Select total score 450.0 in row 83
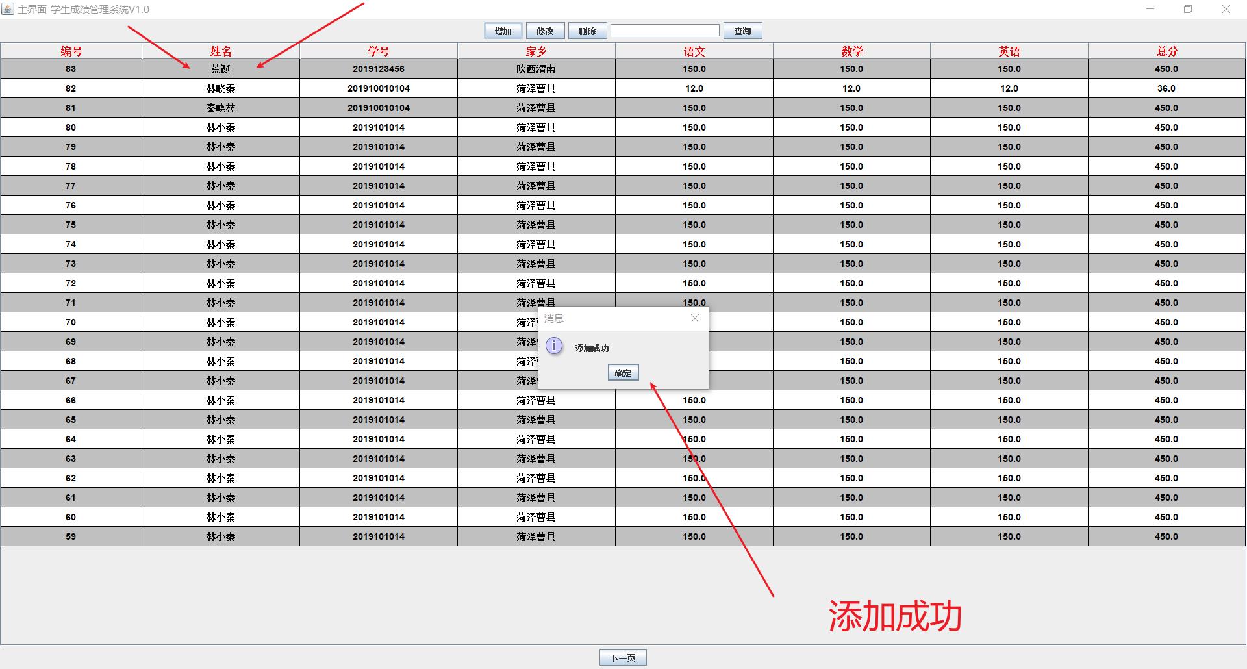The image size is (1247, 669). click(1166, 69)
